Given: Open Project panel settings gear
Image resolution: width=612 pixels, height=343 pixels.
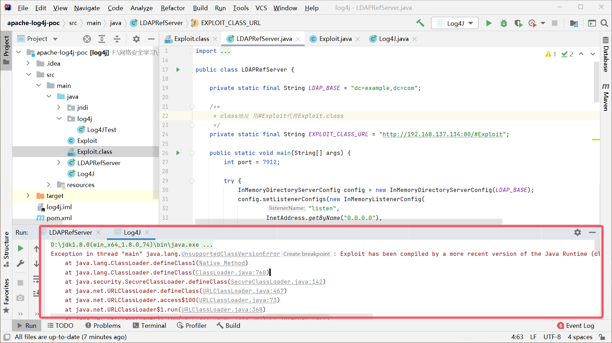Looking at the screenshot, I should tap(136, 39).
